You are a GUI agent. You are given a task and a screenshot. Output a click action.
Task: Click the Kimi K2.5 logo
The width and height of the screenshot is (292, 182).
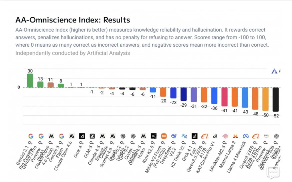pos(153,136)
